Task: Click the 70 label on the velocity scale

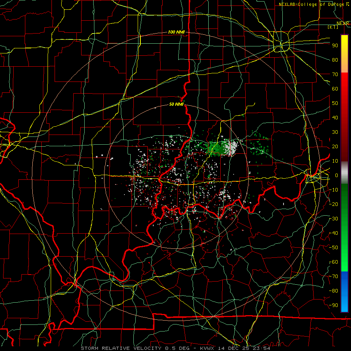Action: tap(335, 74)
